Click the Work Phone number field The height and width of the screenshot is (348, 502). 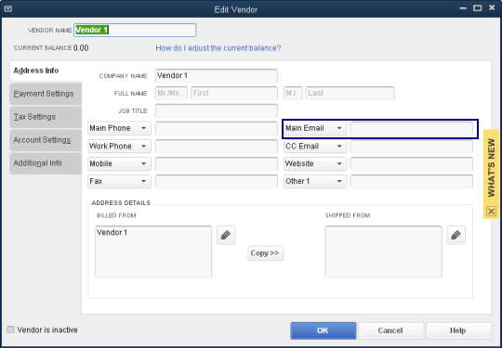(217, 146)
